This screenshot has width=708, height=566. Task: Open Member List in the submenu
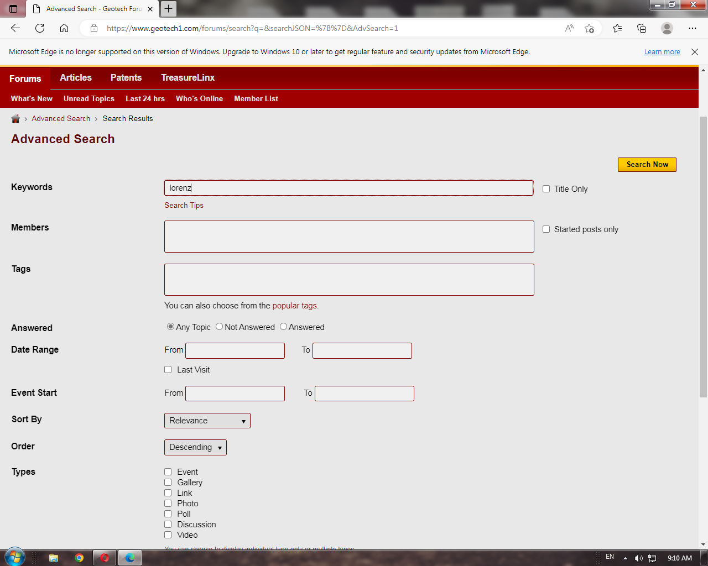(256, 99)
